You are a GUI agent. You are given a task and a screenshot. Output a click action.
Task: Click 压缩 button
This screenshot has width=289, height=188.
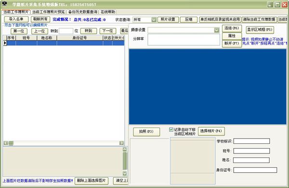[x=188, y=20]
